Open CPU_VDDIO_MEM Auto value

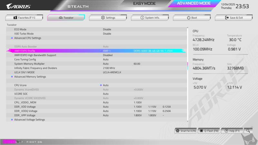pyautogui.click(x=106, y=102)
